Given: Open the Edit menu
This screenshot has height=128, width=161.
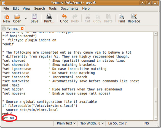Looking at the screenshot, I should point(16,9).
